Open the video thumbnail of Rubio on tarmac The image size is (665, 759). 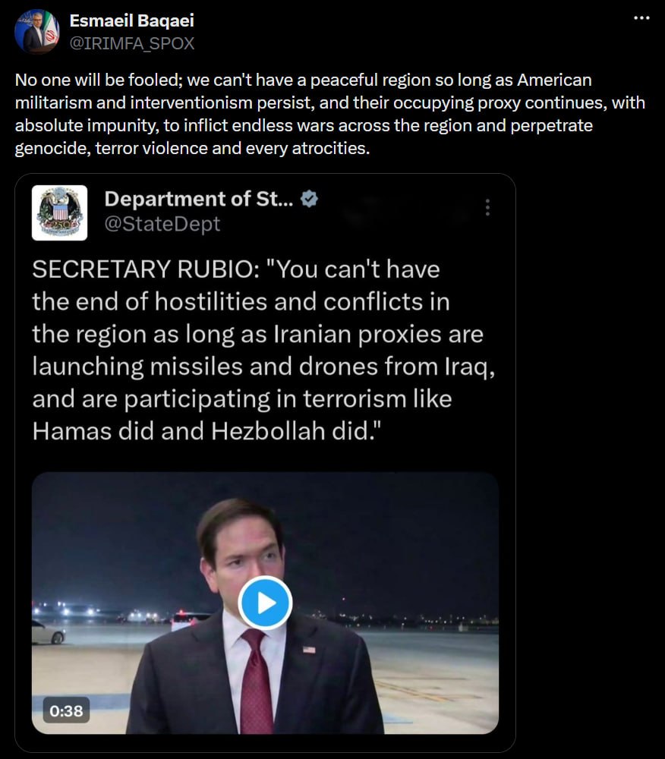[265, 603]
